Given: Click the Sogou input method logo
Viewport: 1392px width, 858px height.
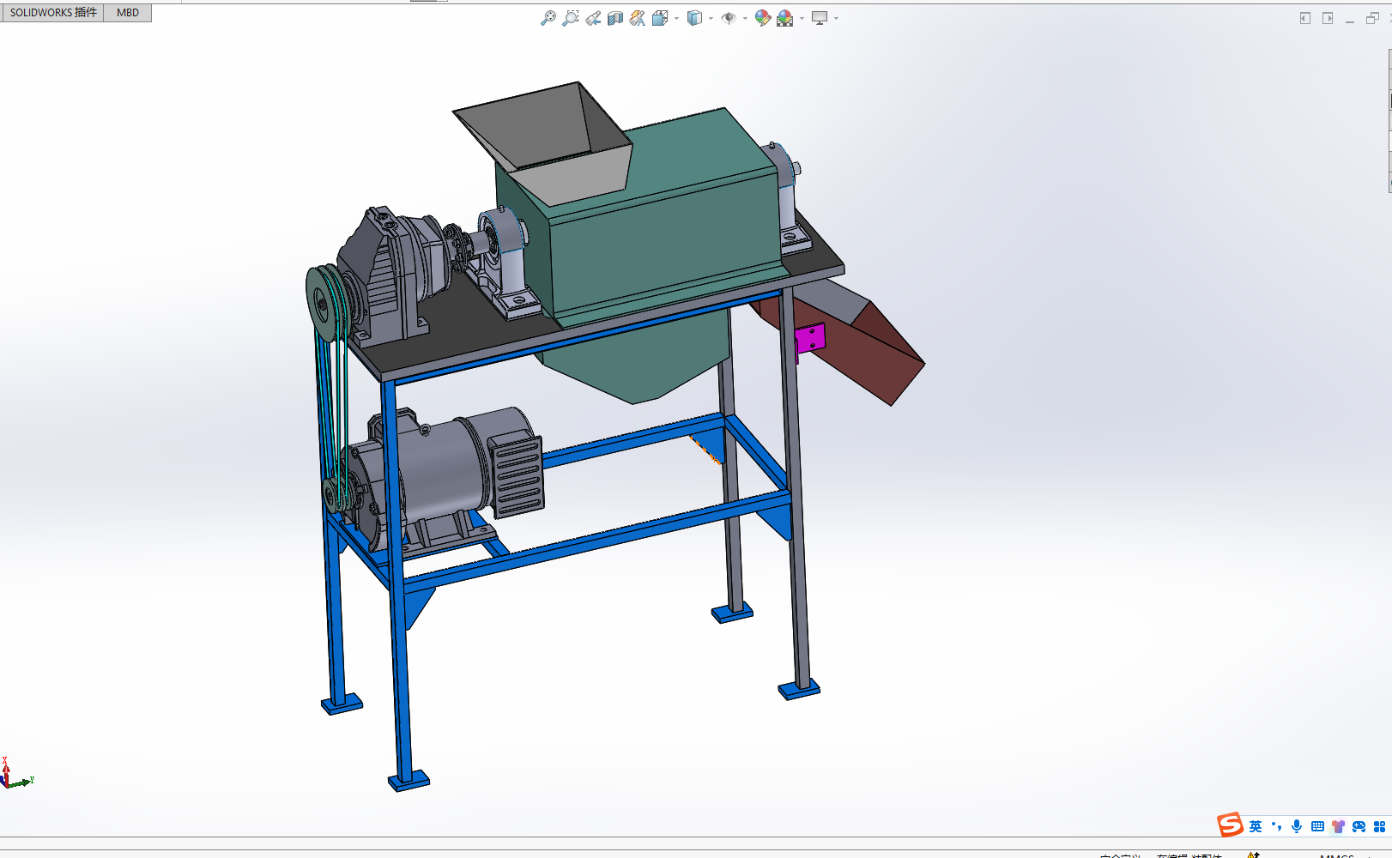Looking at the screenshot, I should pos(1230,825).
